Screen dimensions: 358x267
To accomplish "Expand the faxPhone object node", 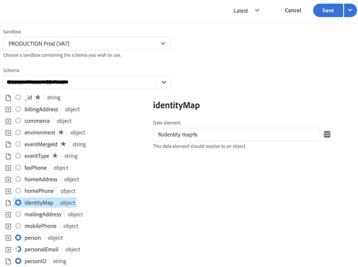I will [x=8, y=168].
